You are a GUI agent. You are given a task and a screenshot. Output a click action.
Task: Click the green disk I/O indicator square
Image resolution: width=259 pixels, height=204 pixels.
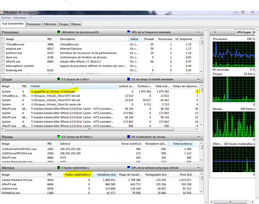click(x=59, y=79)
